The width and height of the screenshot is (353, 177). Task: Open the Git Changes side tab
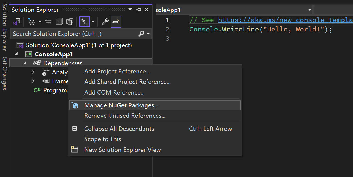point(4,73)
